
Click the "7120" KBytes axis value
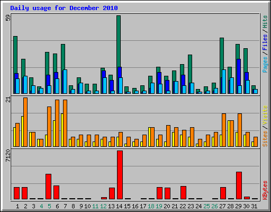(8, 155)
